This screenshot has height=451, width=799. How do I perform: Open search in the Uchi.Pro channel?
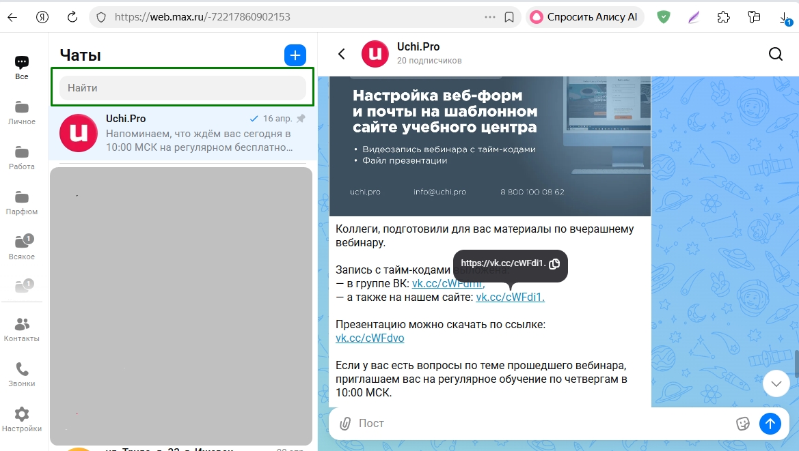[776, 53]
